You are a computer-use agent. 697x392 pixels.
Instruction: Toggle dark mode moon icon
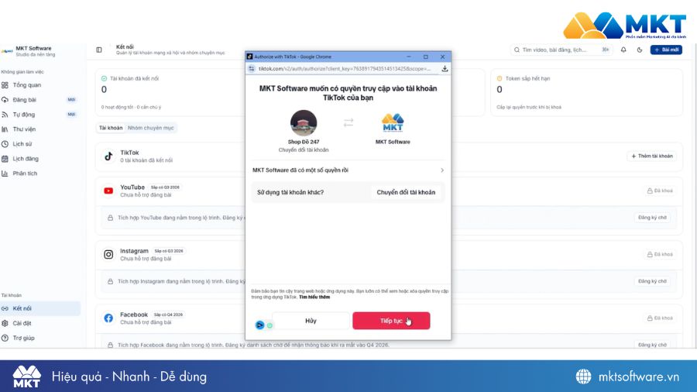point(639,50)
